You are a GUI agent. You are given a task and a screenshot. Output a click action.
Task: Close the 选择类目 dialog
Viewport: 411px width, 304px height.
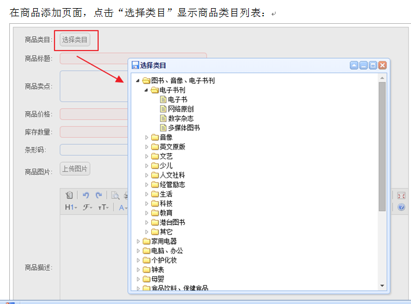[x=383, y=65]
